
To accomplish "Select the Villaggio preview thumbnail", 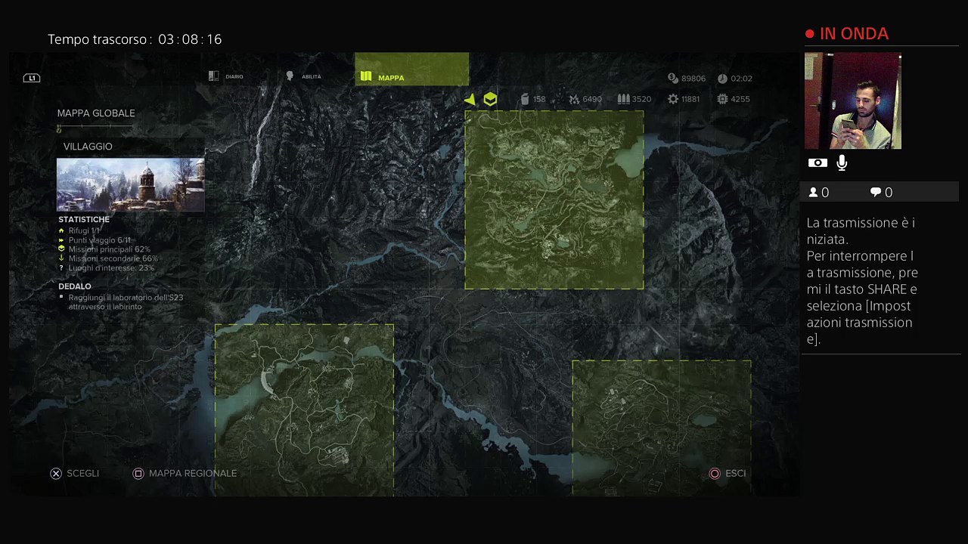I will 131,184.
